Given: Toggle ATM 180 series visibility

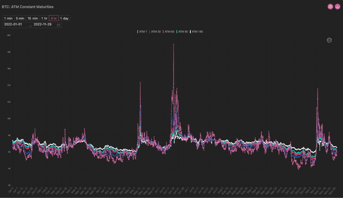Looking at the screenshot, I should pos(197,32).
